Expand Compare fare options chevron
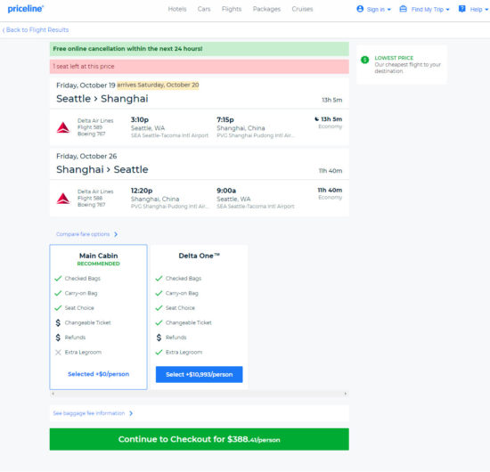The width and height of the screenshot is (490, 472). point(116,234)
